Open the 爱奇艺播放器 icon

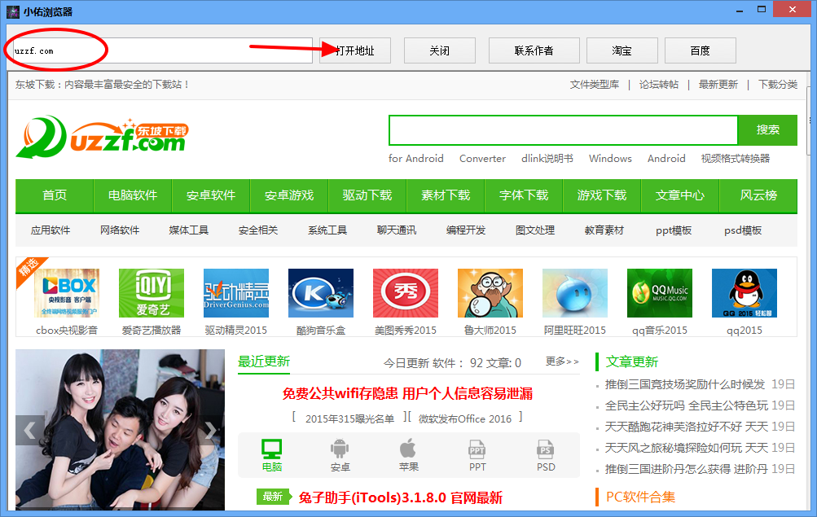(x=152, y=292)
